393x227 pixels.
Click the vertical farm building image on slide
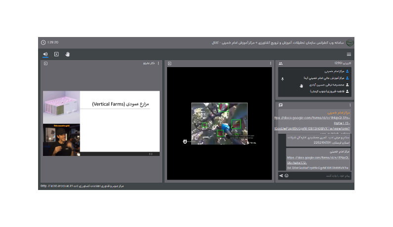[61, 107]
